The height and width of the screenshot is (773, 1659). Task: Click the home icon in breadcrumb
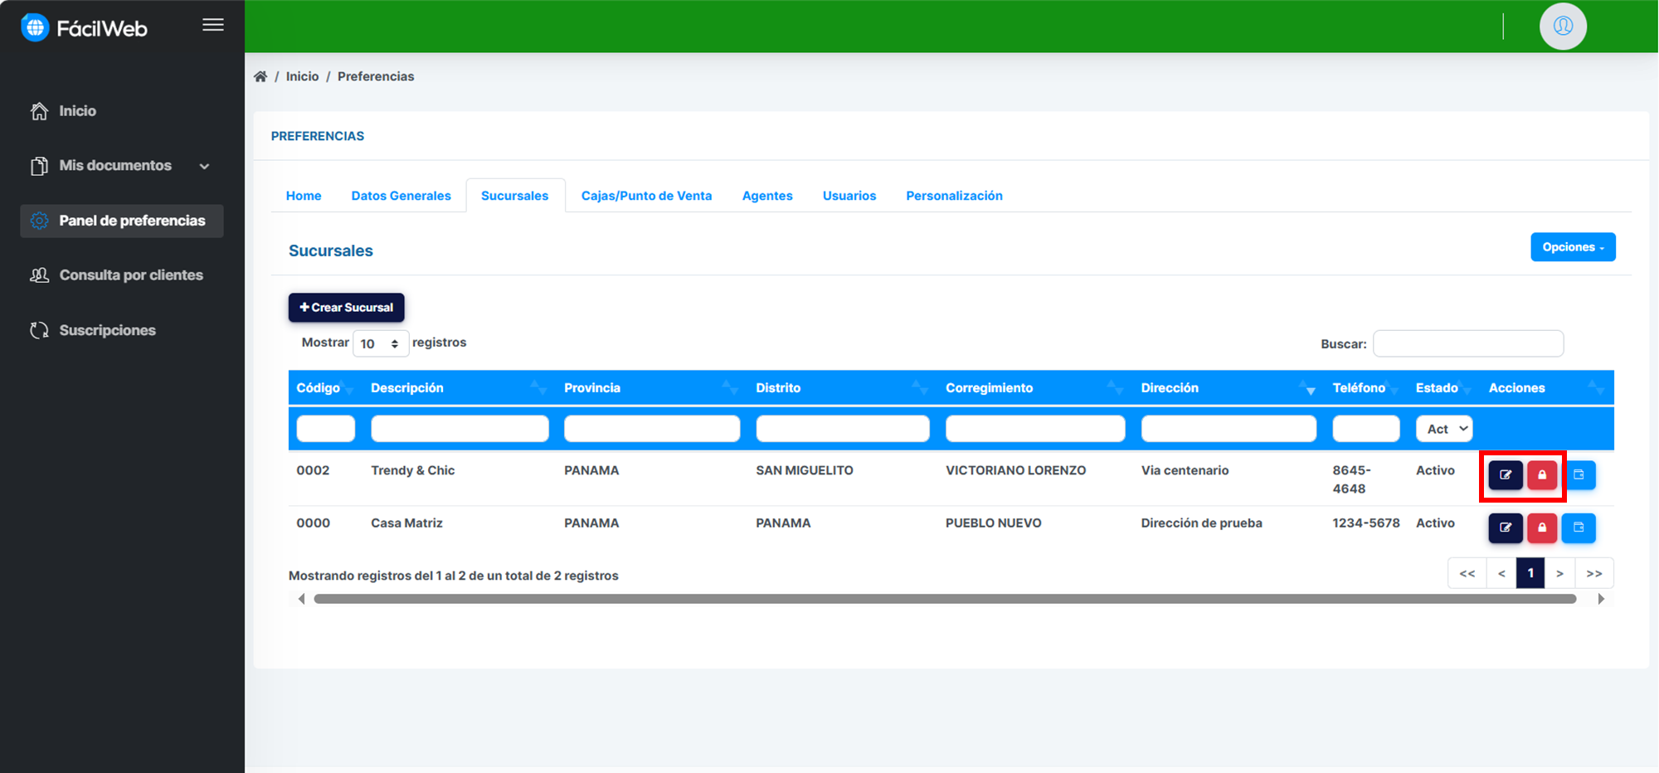click(260, 76)
